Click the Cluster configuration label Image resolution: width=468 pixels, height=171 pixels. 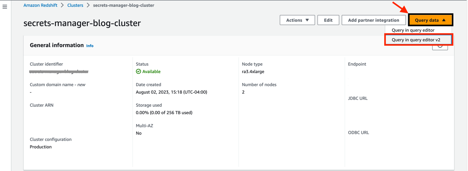click(x=51, y=139)
